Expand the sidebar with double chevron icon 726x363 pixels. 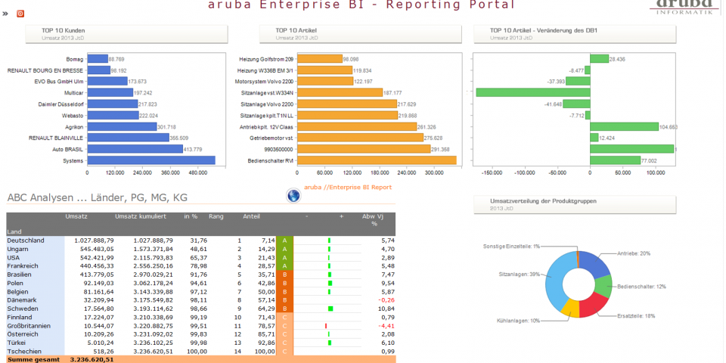tap(5, 14)
